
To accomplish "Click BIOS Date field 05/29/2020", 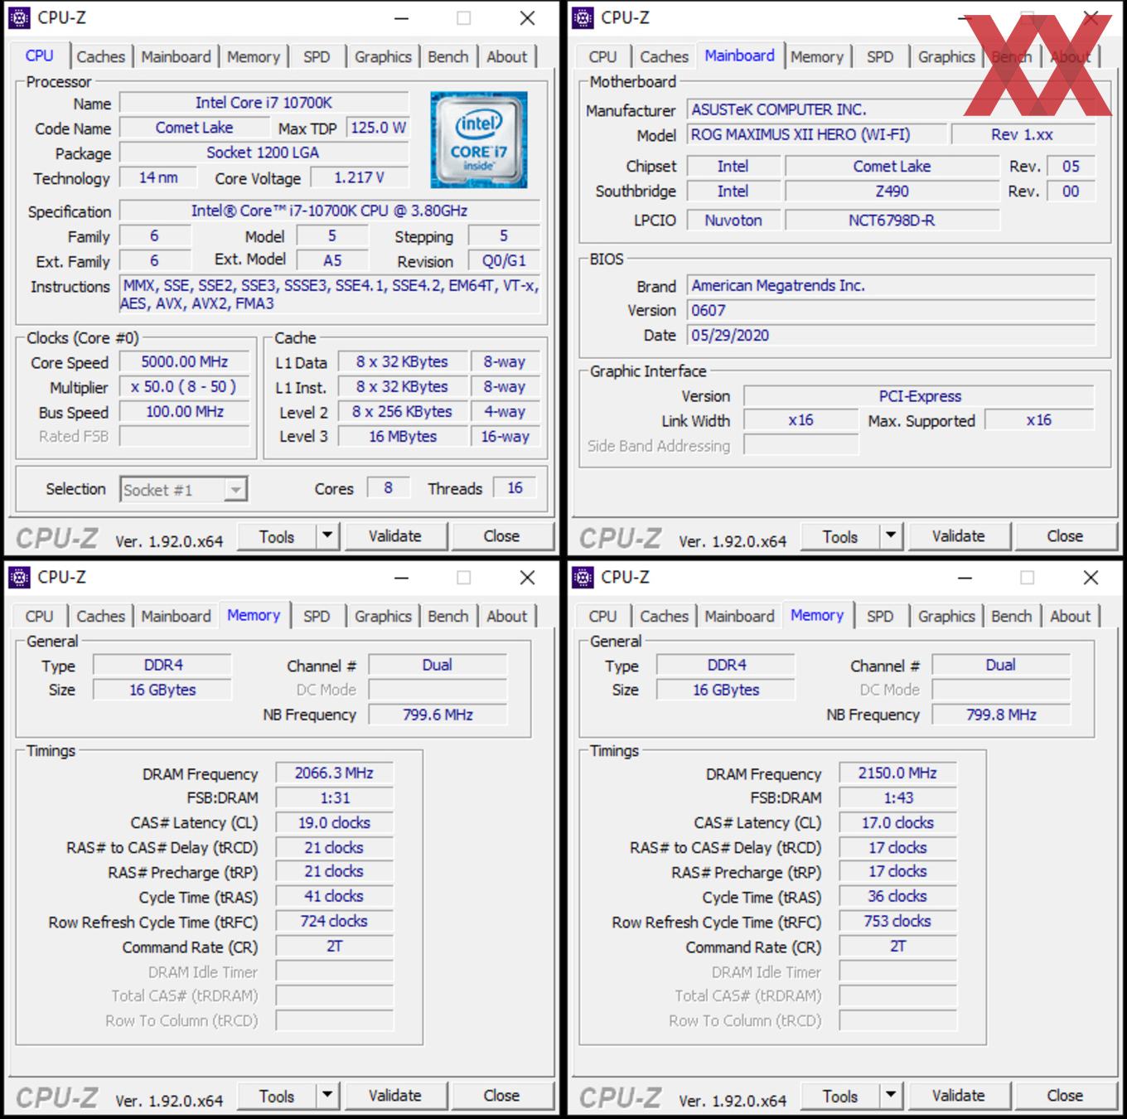I will click(891, 336).
